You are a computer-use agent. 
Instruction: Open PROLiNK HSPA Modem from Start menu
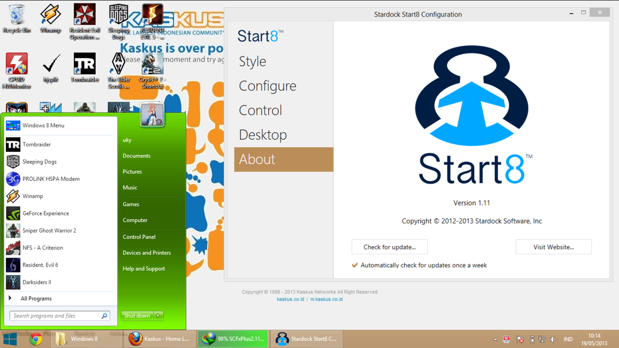60,179
